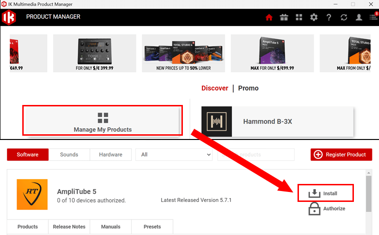The image size is (379, 235).
Task: Click the search products field
Action: pyautogui.click(x=256, y=155)
